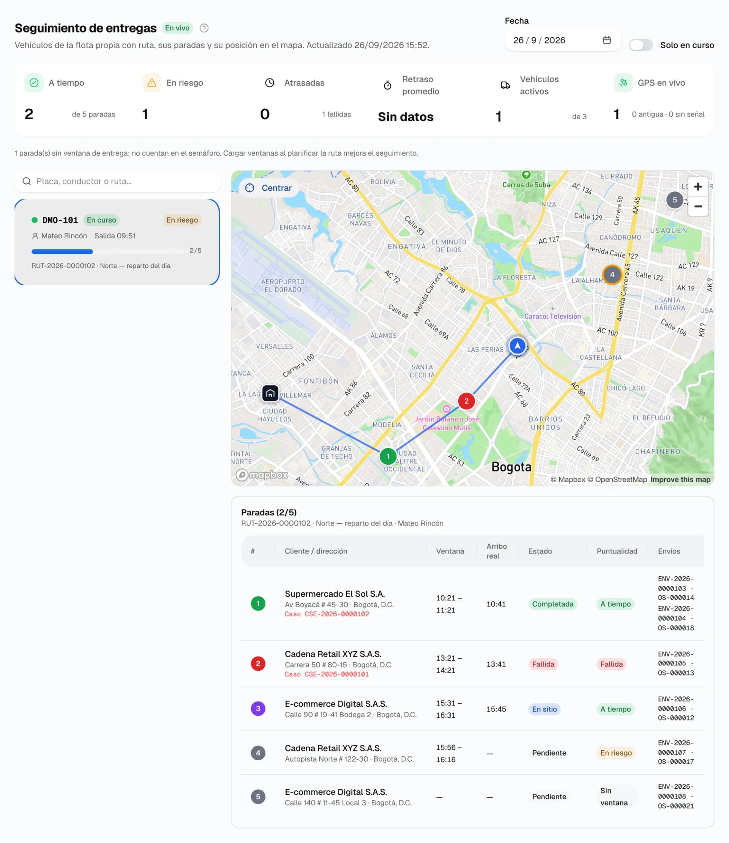The image size is (729, 843).
Task: Open case link CSE-2026-0000101
Action: click(327, 674)
